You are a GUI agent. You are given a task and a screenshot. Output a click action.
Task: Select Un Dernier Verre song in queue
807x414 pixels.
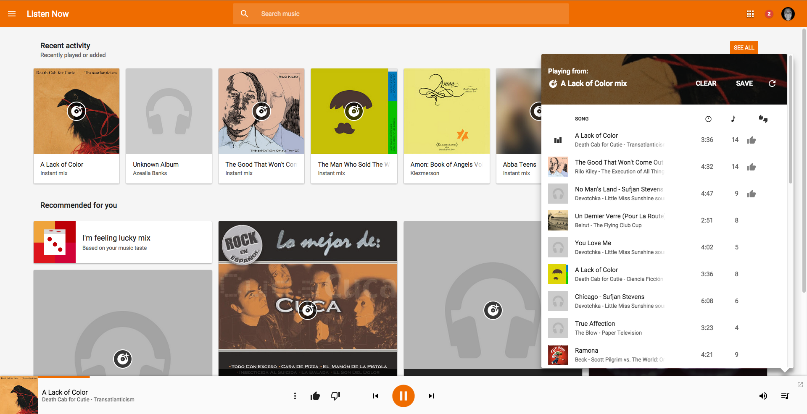point(664,220)
